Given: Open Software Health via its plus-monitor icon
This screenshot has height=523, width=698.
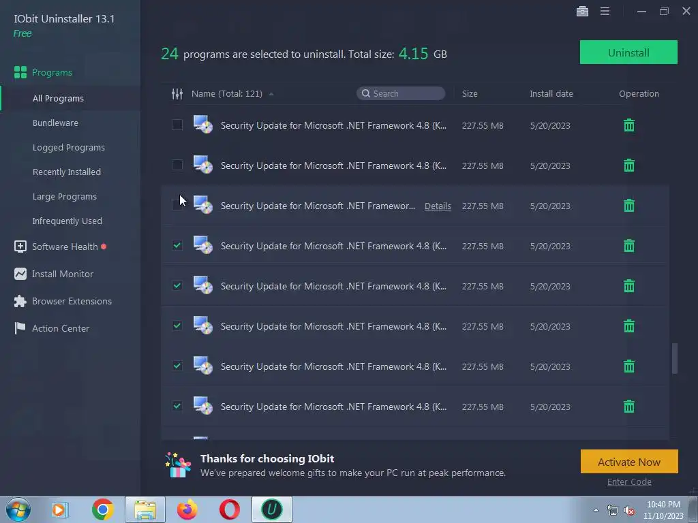Looking at the screenshot, I should (x=20, y=247).
